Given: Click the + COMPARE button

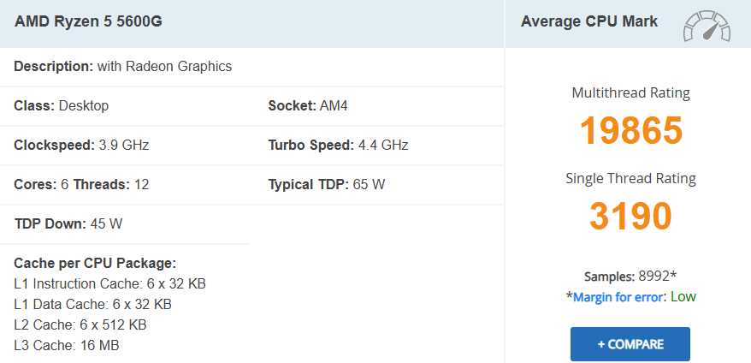Looking at the screenshot, I should point(630,344).
